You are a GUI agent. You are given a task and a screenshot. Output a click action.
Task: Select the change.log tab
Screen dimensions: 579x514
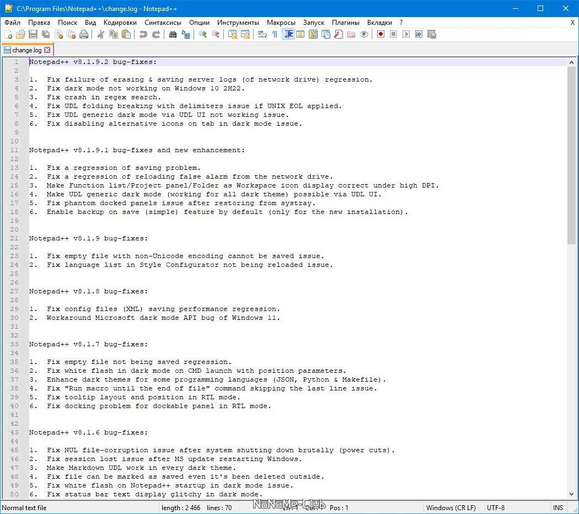[26, 50]
